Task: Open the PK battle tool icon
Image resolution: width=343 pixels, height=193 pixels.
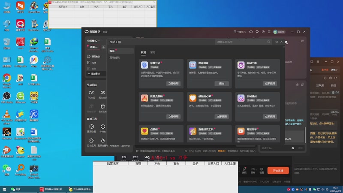Action: 91,93
